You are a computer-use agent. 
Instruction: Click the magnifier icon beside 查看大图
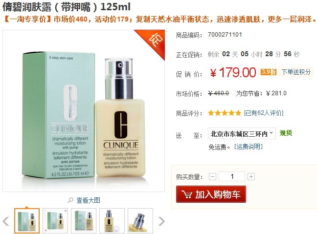tap(70, 200)
